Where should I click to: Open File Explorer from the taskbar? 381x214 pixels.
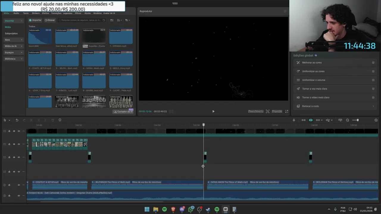156,209
